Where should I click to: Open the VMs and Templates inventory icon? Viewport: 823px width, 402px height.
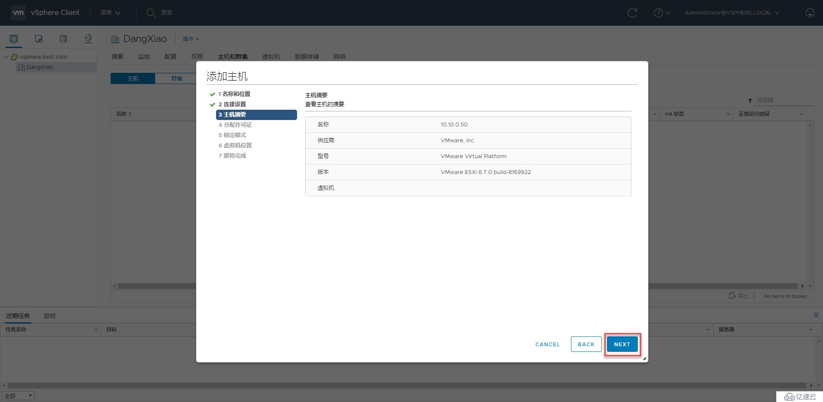coord(39,39)
